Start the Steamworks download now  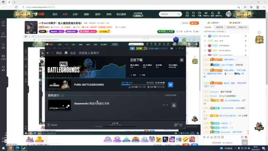click(x=174, y=105)
